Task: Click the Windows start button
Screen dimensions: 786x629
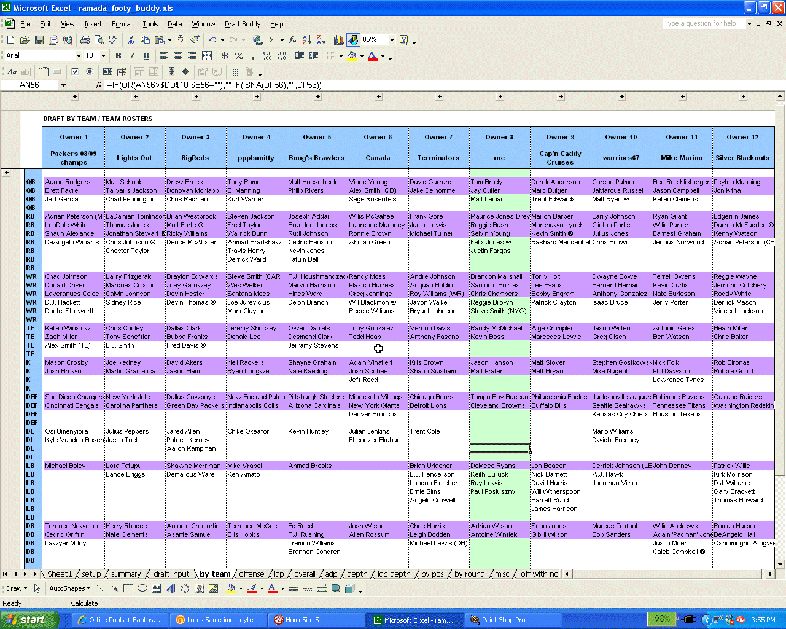Action: click(29, 620)
